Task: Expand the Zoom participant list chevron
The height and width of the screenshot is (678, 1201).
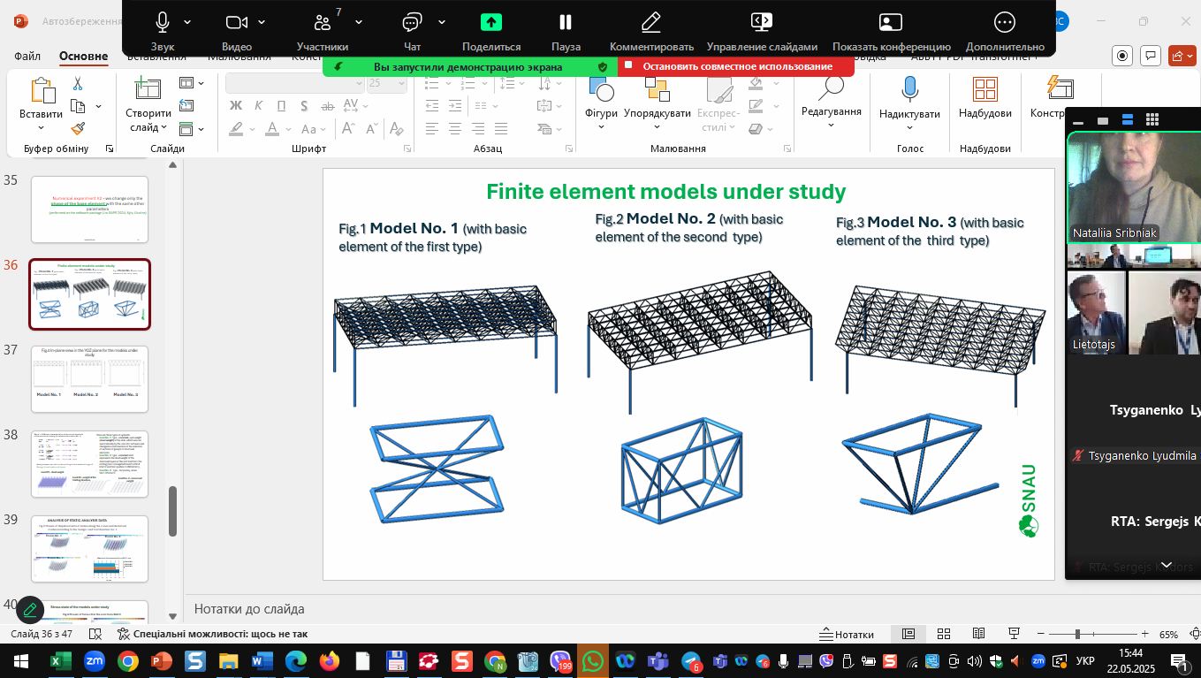Action: click(1167, 565)
